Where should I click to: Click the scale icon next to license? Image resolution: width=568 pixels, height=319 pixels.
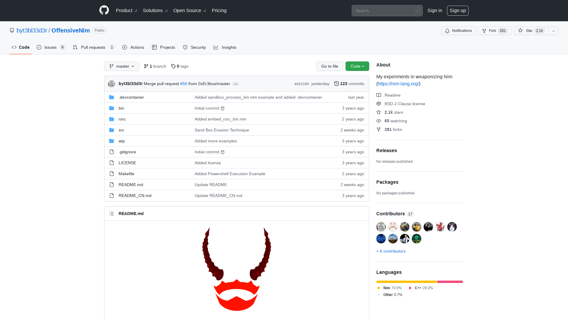[379, 104]
